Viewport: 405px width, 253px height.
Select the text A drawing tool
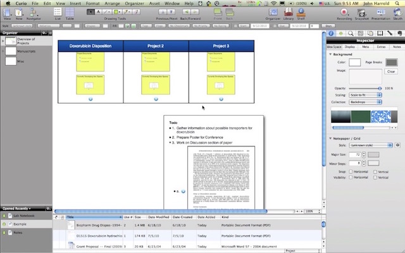coord(98,12)
